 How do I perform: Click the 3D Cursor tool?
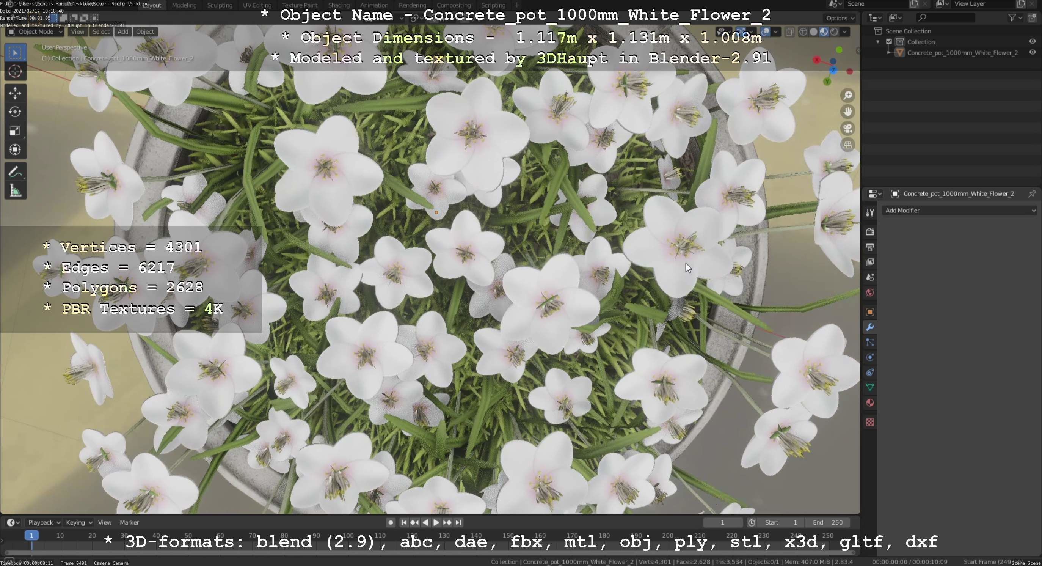click(15, 72)
